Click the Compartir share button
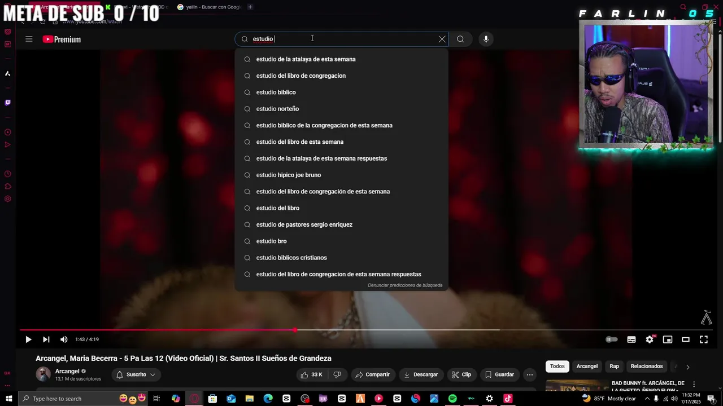Screen dimensions: 723x406 click(372, 374)
